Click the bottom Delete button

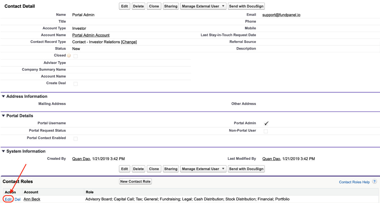[138, 169]
